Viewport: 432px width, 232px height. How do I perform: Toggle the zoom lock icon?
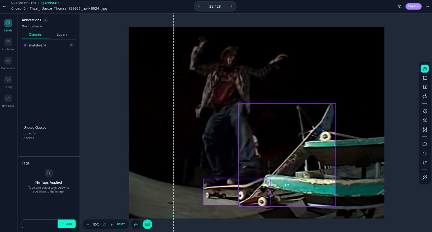pyautogui.click(x=104, y=224)
